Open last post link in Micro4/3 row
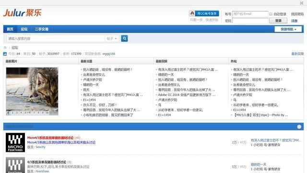This screenshot has width=307, height=173. (x=276, y=140)
